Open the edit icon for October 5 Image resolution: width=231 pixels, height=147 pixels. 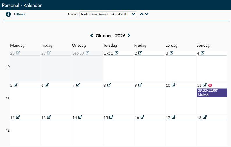pos(16,85)
